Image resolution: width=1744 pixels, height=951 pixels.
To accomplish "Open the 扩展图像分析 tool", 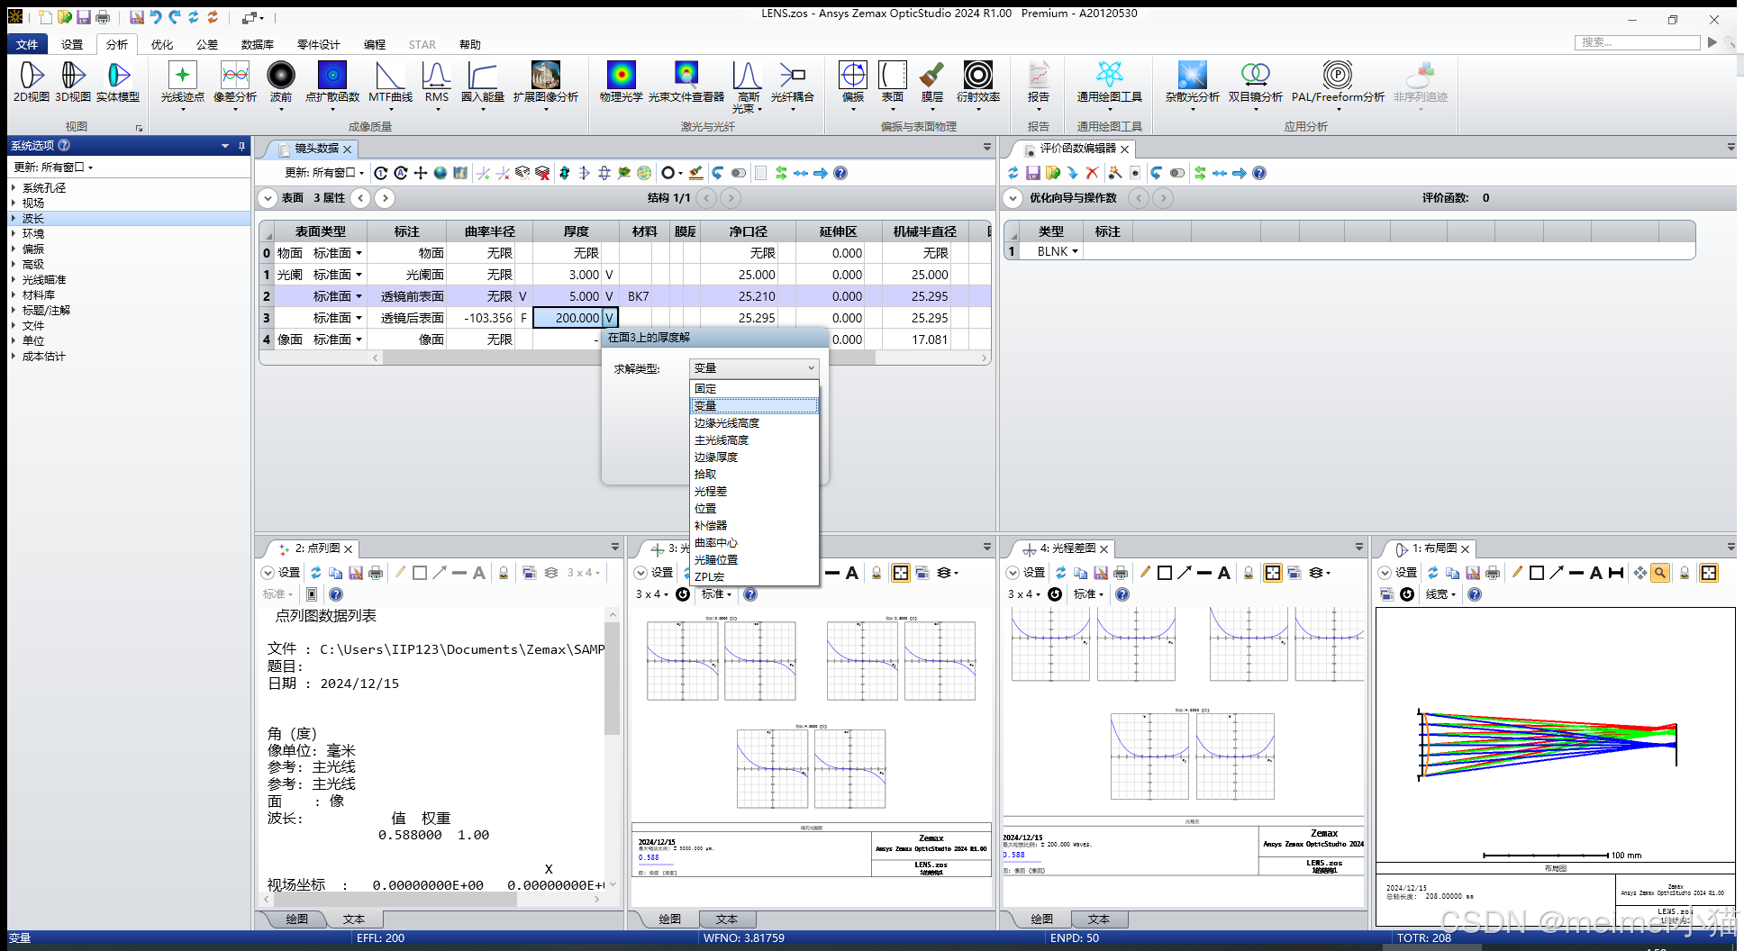I will [546, 86].
